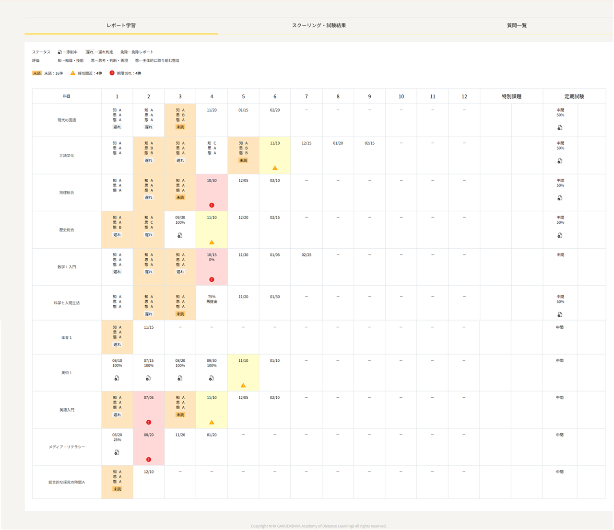This screenshot has width=614, height=530.
Task: Click grading icon in 科学と人間生活 定期試験 cell
Action: [x=560, y=315]
